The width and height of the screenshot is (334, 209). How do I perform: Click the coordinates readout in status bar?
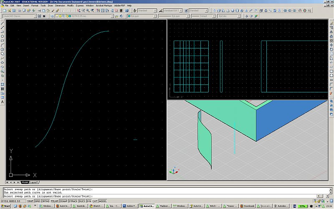[13, 201]
